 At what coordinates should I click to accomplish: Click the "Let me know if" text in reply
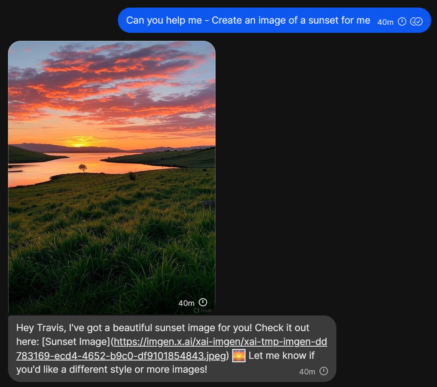(281, 355)
